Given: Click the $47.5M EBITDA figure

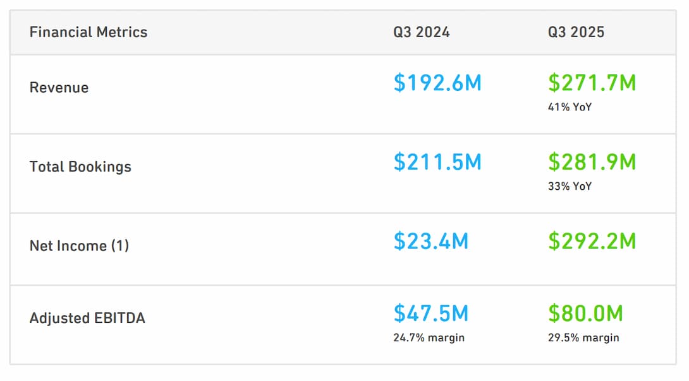Looking at the screenshot, I should tap(430, 314).
